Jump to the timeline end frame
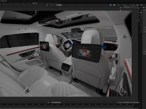 tap(60, 102)
